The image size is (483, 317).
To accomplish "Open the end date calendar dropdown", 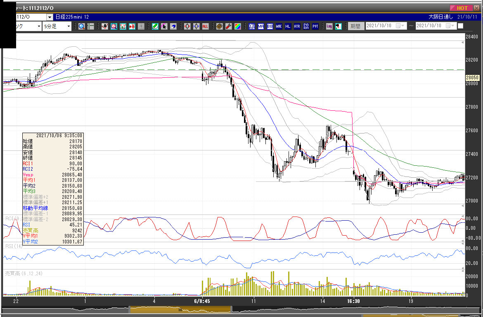I will tap(450, 26).
